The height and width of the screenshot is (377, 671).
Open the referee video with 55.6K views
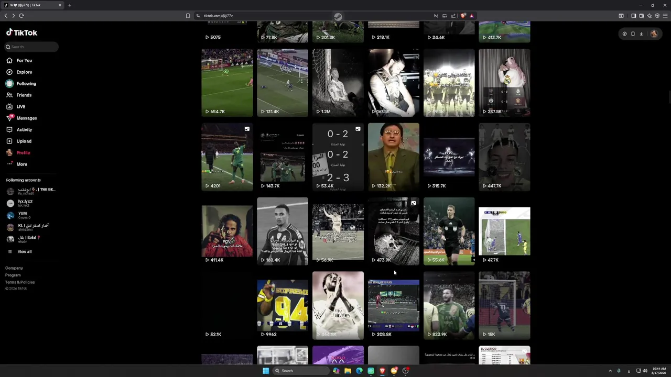tap(449, 231)
